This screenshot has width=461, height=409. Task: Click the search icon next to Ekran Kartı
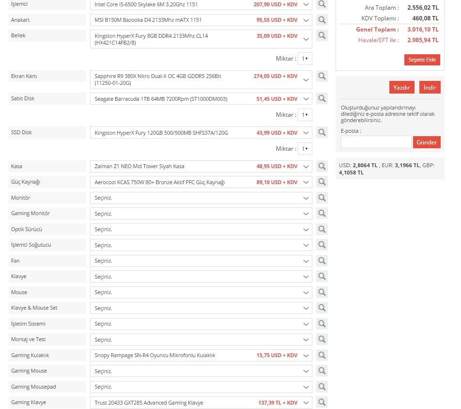(322, 76)
